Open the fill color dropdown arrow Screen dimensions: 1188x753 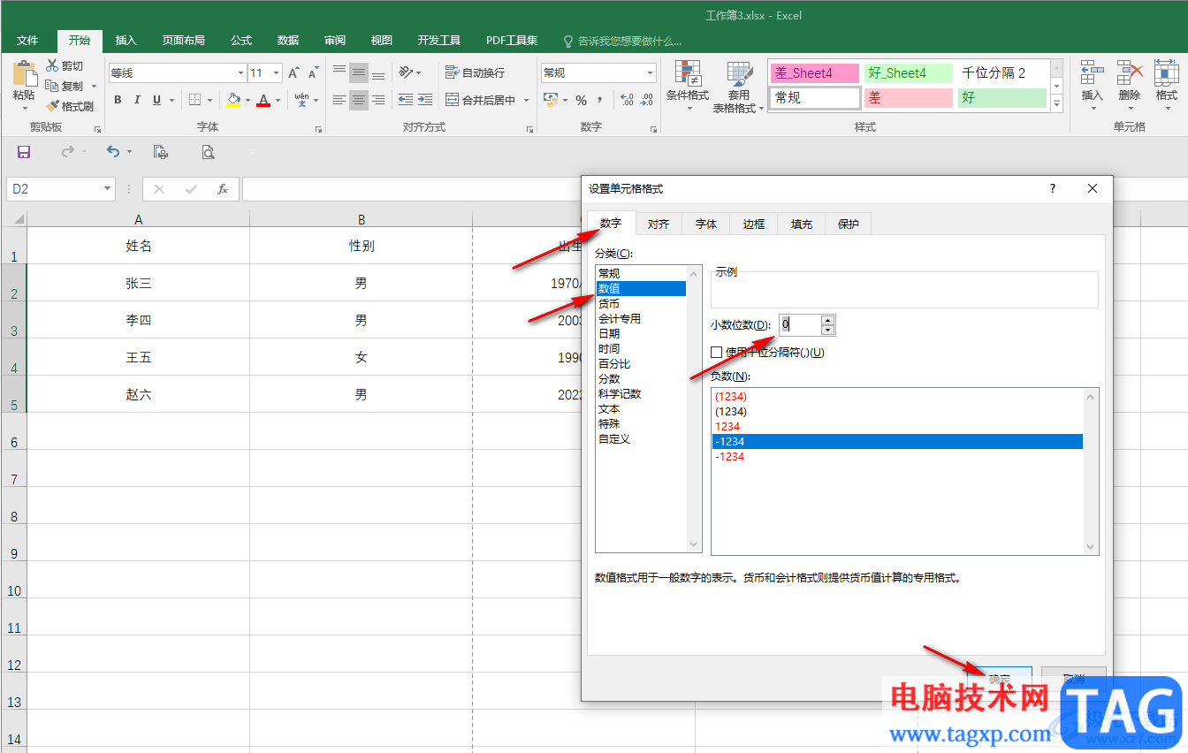[x=247, y=100]
